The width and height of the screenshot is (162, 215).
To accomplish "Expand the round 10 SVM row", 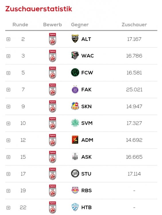I will coord(8,123).
